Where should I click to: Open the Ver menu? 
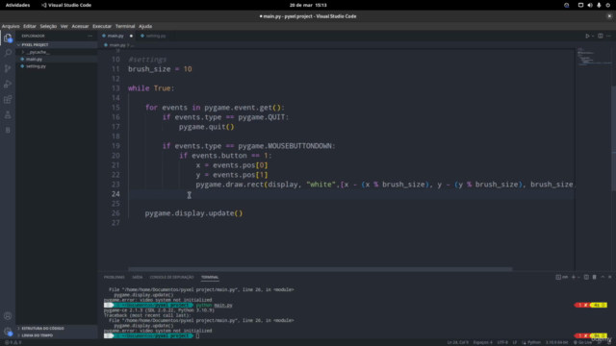(x=64, y=26)
